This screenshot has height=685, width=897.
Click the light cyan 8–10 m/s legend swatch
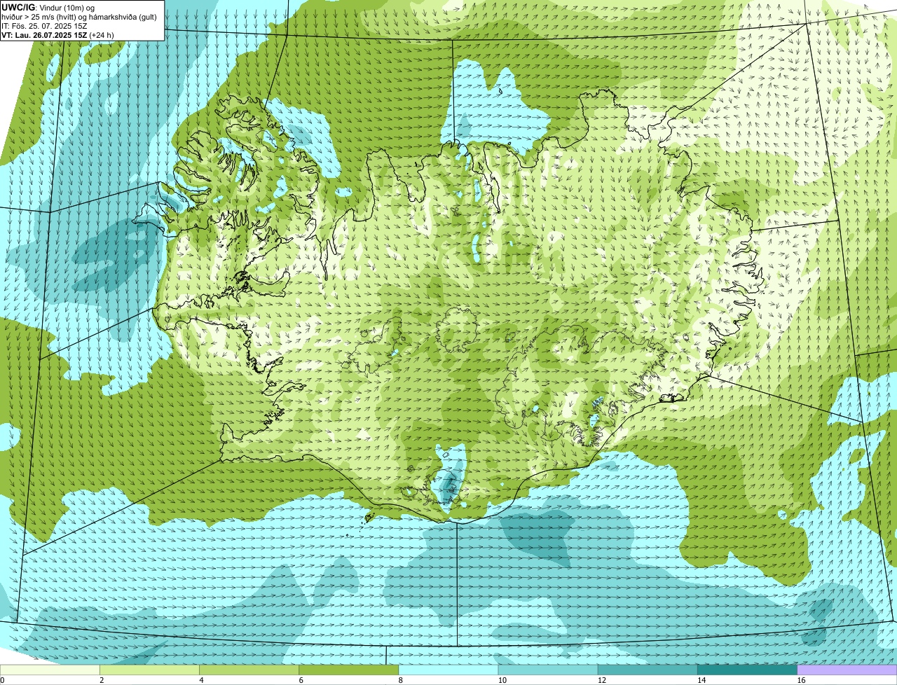(x=448, y=670)
